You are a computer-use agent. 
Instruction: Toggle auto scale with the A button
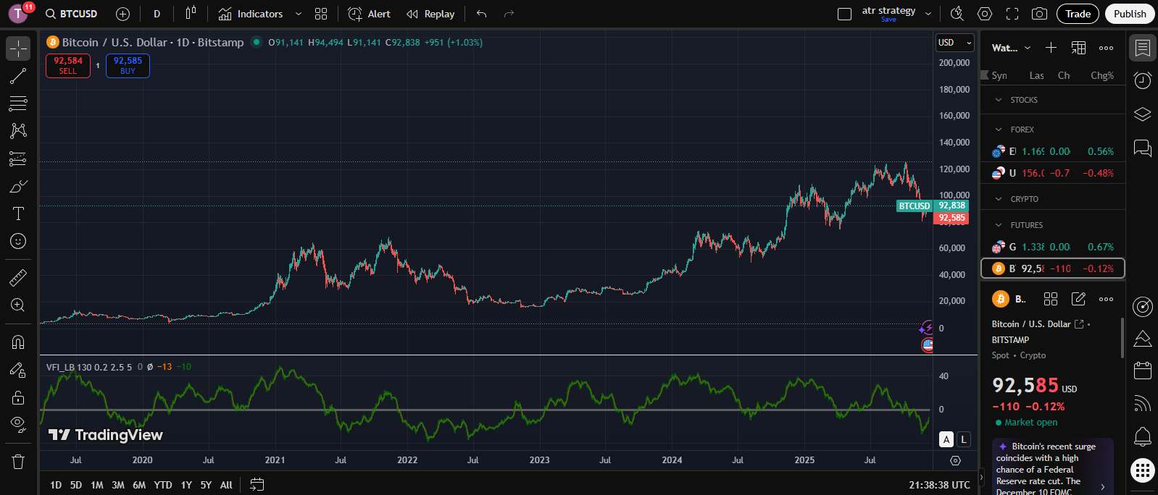[x=946, y=439]
